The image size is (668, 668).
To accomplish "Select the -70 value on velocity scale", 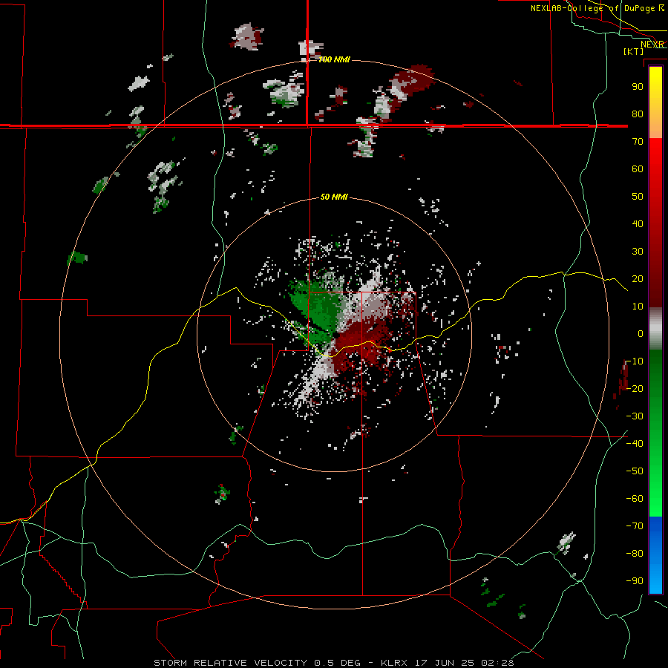I will click(635, 526).
